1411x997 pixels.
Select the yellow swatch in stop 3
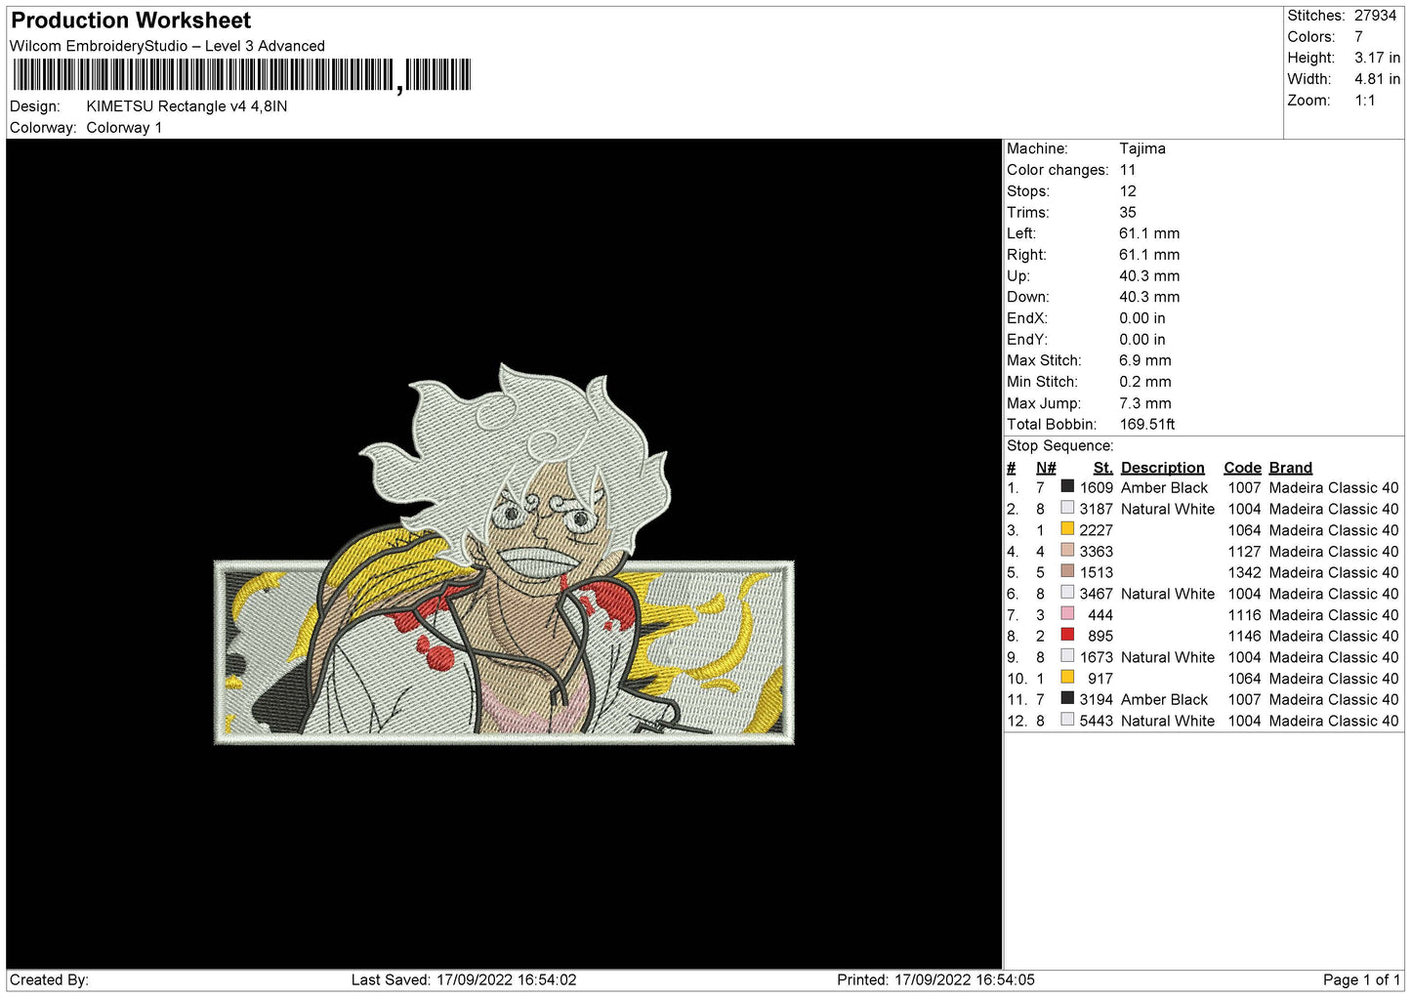tap(1067, 529)
